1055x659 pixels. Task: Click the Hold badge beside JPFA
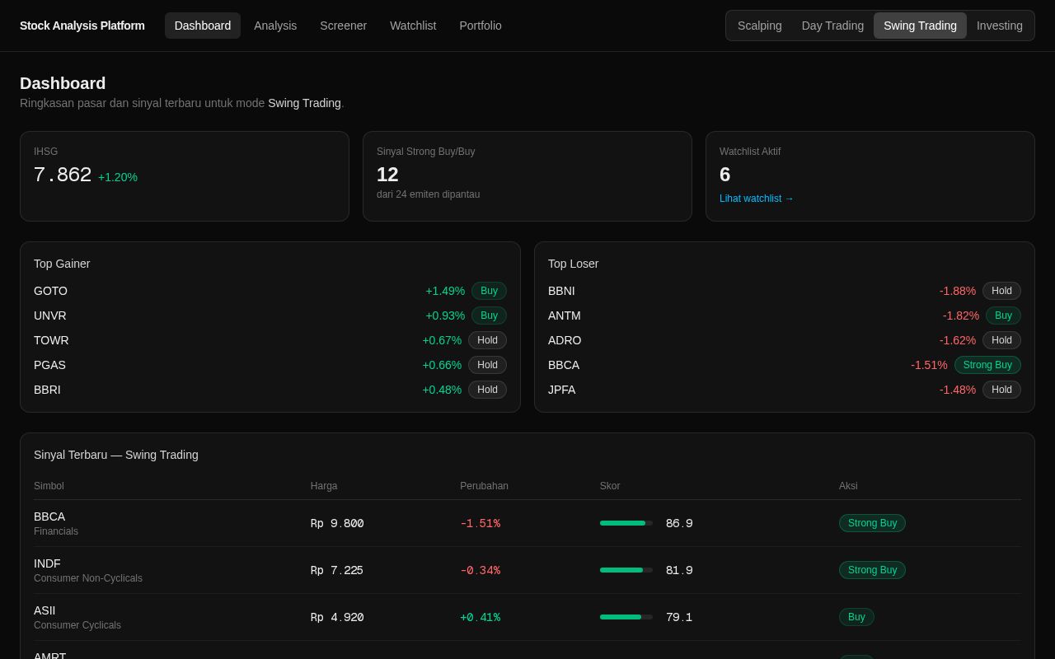click(1001, 390)
